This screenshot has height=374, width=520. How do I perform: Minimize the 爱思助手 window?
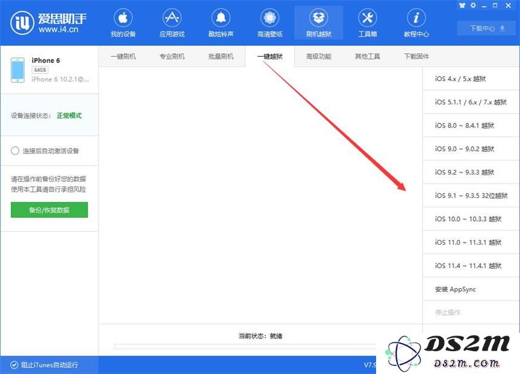point(484,6)
